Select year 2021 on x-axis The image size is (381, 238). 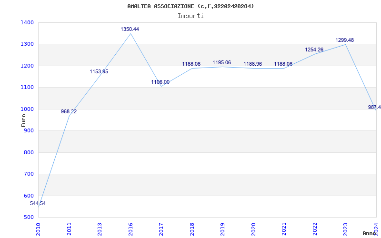pos(284,229)
